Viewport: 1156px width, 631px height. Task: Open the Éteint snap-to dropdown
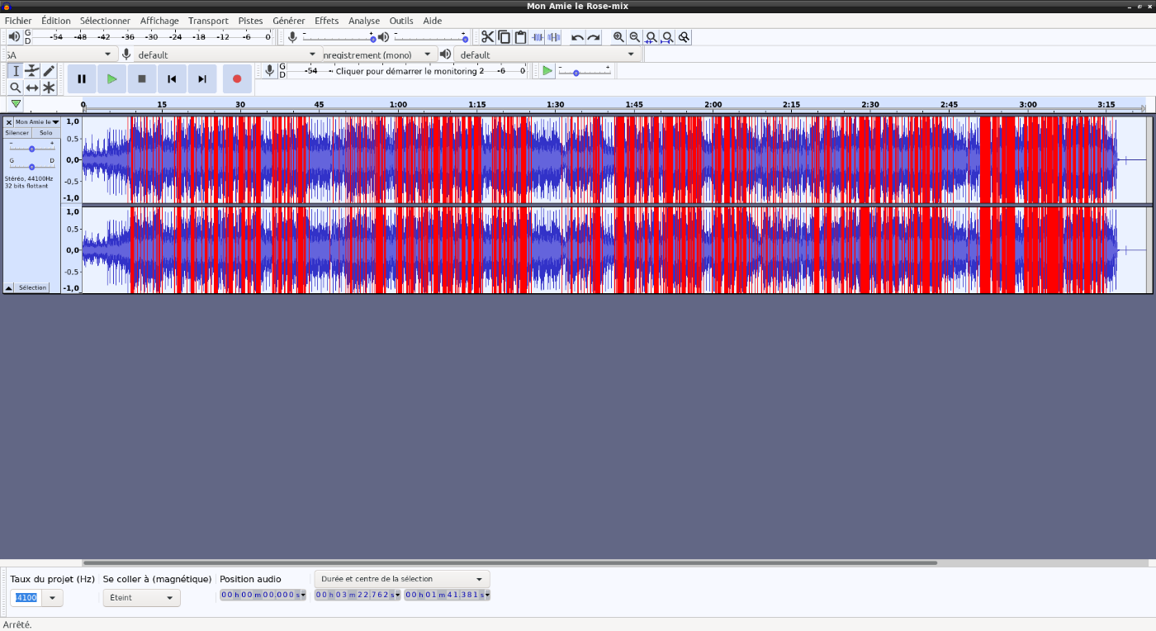(x=142, y=598)
